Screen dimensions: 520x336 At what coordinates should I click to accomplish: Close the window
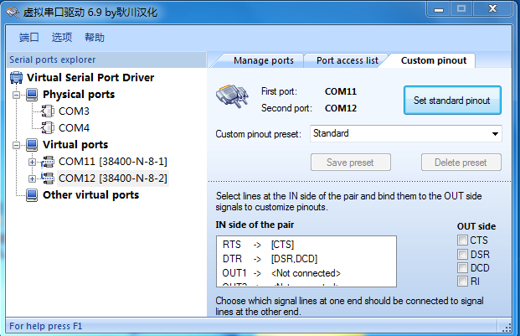pos(492,9)
